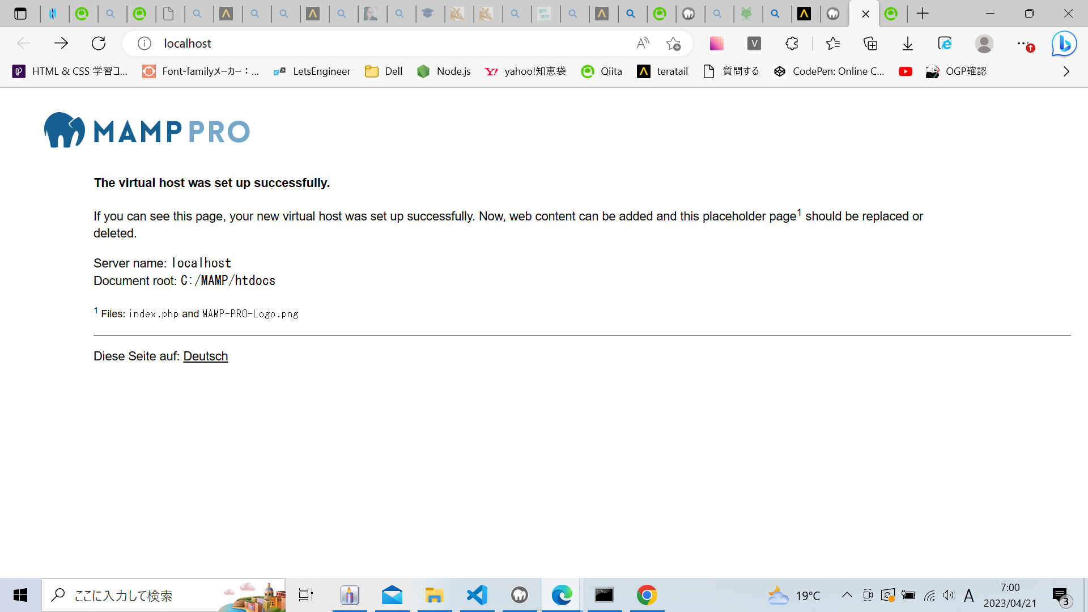Open the Qiita bookmark

(601, 71)
